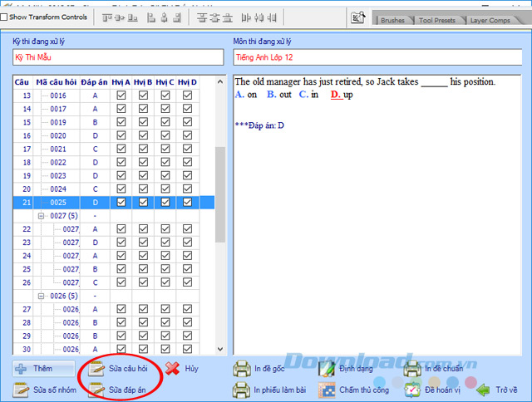Viewport: 532px width, 402px height.
Task: Click the Môn thi đang xử lý field
Action: tap(379, 57)
